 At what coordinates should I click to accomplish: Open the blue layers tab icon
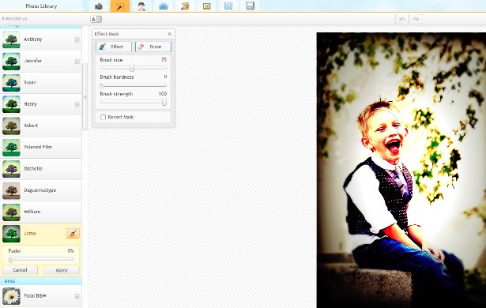(x=164, y=6)
